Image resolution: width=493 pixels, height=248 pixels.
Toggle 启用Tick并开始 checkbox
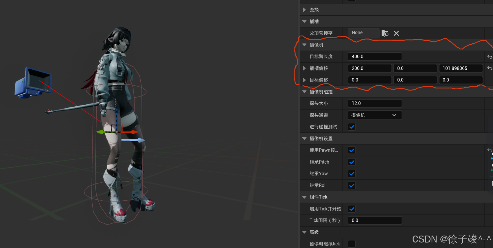pyautogui.click(x=352, y=209)
